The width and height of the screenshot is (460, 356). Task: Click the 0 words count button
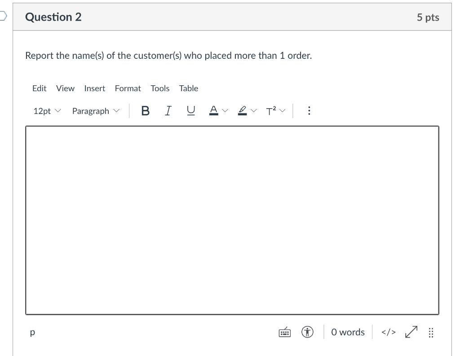(x=348, y=332)
